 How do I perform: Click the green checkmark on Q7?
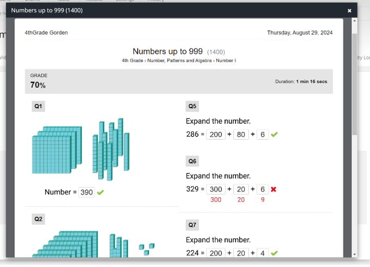(274, 253)
